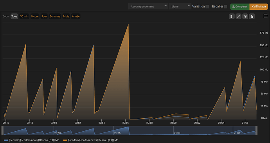
Task: Click the orange Affichage button
Action: pos(259,7)
